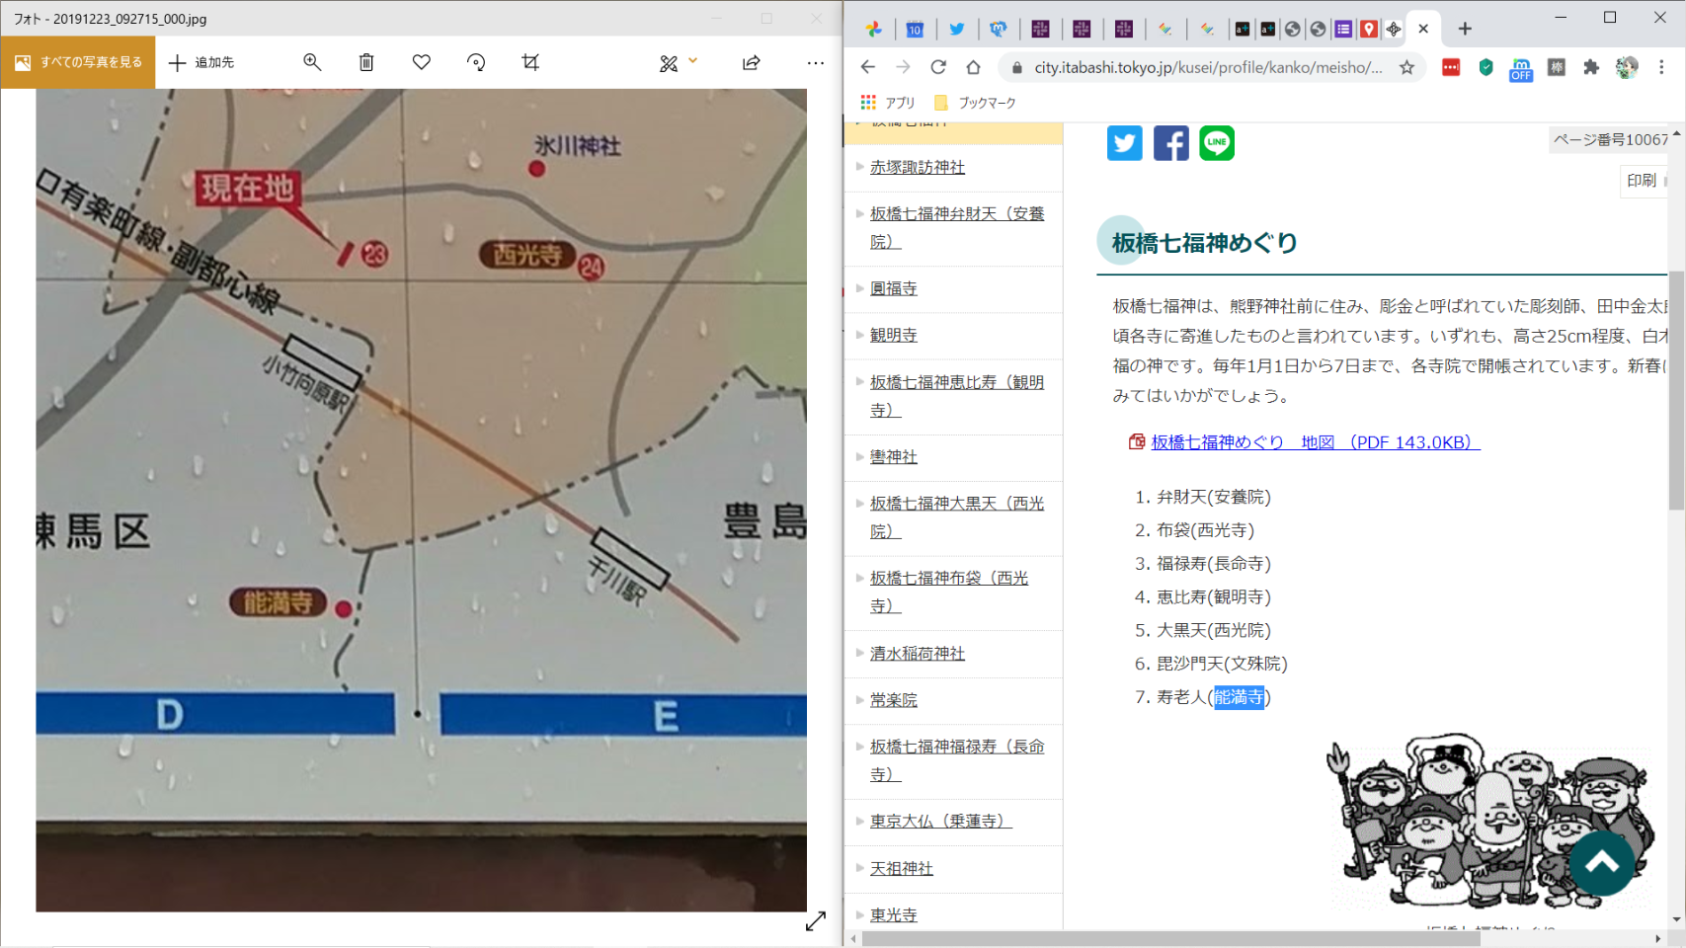Image resolution: width=1686 pixels, height=948 pixels.
Task: Share the page via the LINE icon
Action: point(1217,143)
